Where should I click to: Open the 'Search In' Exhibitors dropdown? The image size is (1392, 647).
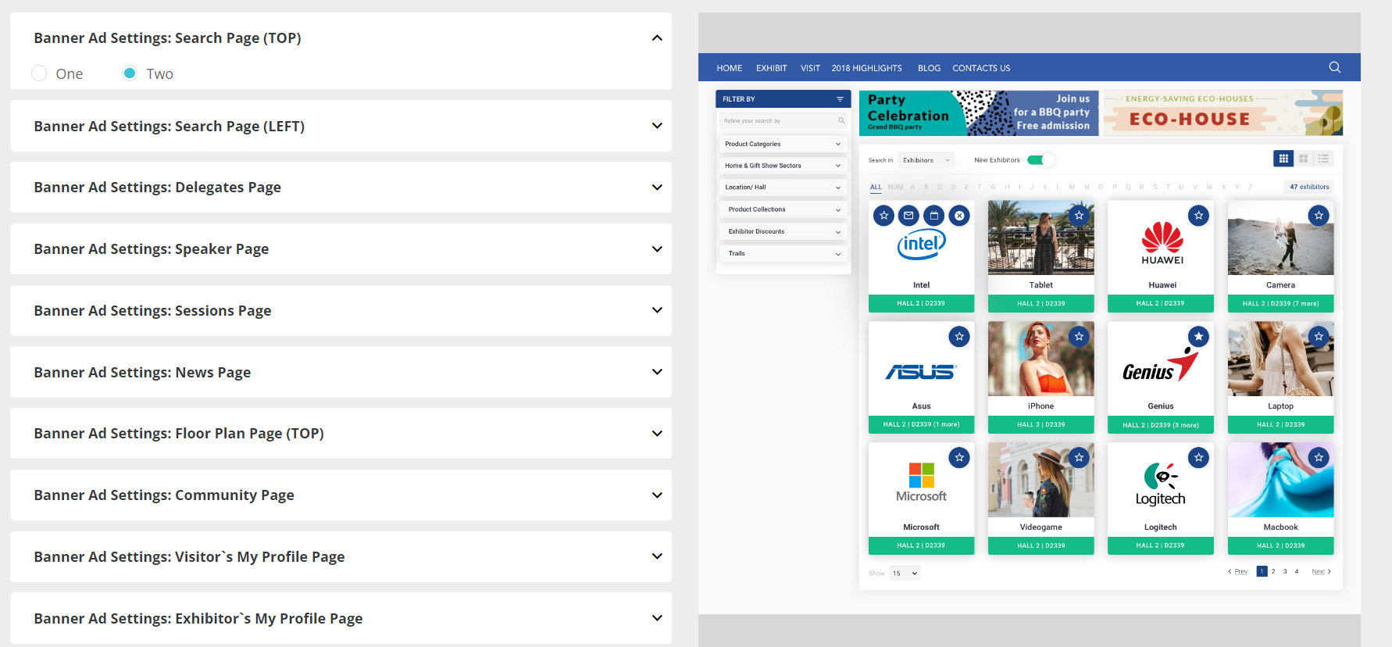[926, 160]
